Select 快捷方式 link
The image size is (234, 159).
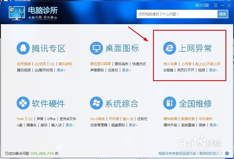(x=139, y=64)
